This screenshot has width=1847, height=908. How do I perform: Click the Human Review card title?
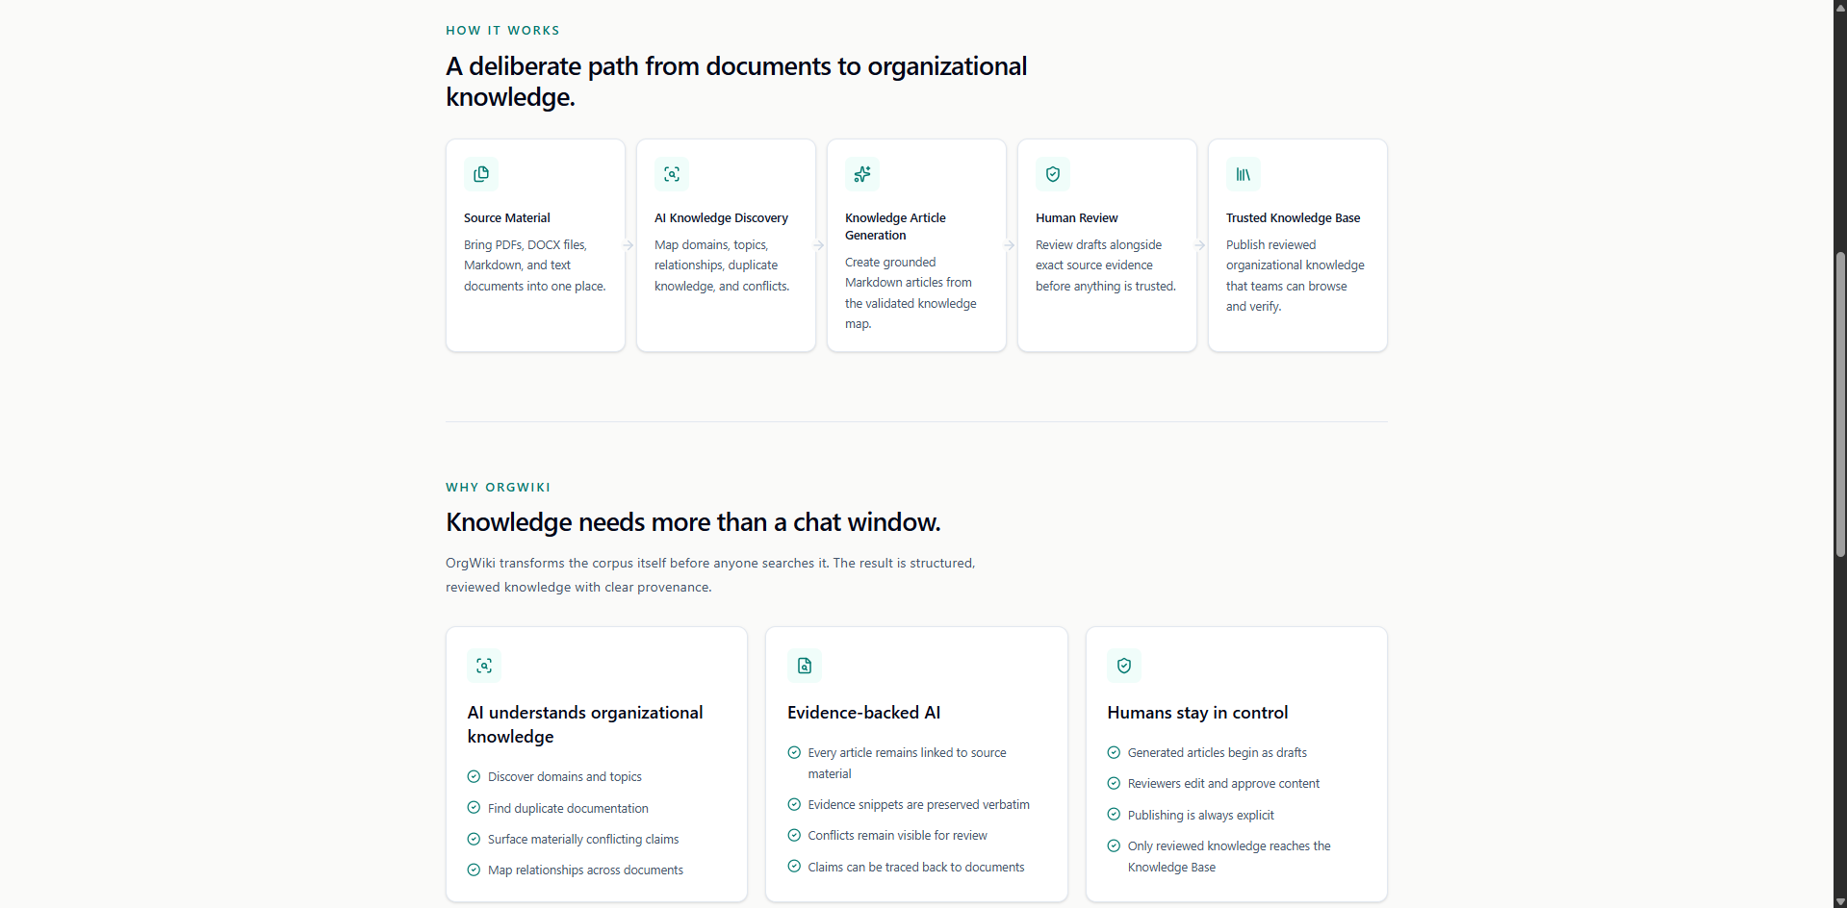pos(1077,218)
